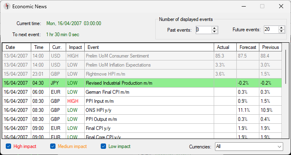Image resolution: width=291 pixels, height=155 pixels.
Task: Decrease Past events count with down arrow
Action: 215,32
